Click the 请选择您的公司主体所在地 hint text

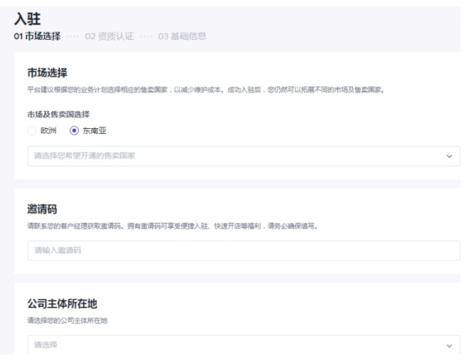coord(63,321)
